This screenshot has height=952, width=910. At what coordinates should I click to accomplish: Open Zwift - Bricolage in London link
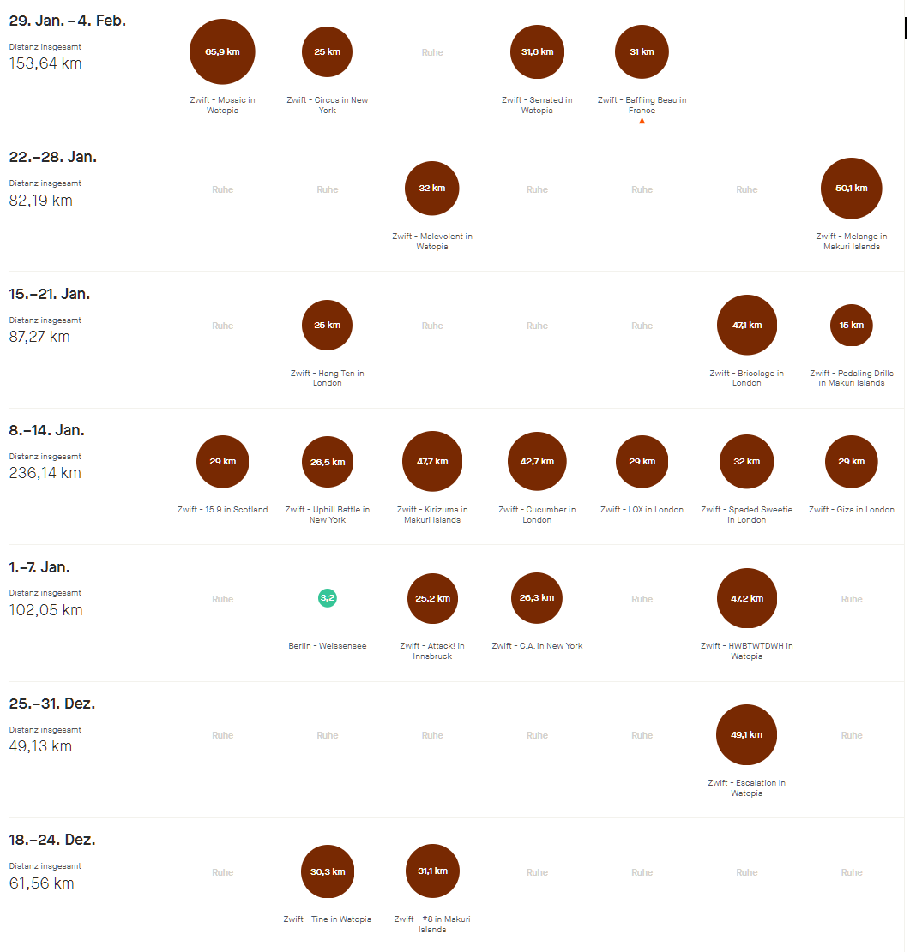click(x=746, y=378)
